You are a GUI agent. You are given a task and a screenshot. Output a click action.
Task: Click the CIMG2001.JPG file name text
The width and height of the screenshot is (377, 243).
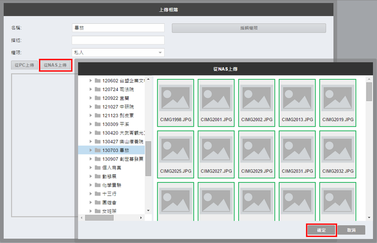click(216, 119)
